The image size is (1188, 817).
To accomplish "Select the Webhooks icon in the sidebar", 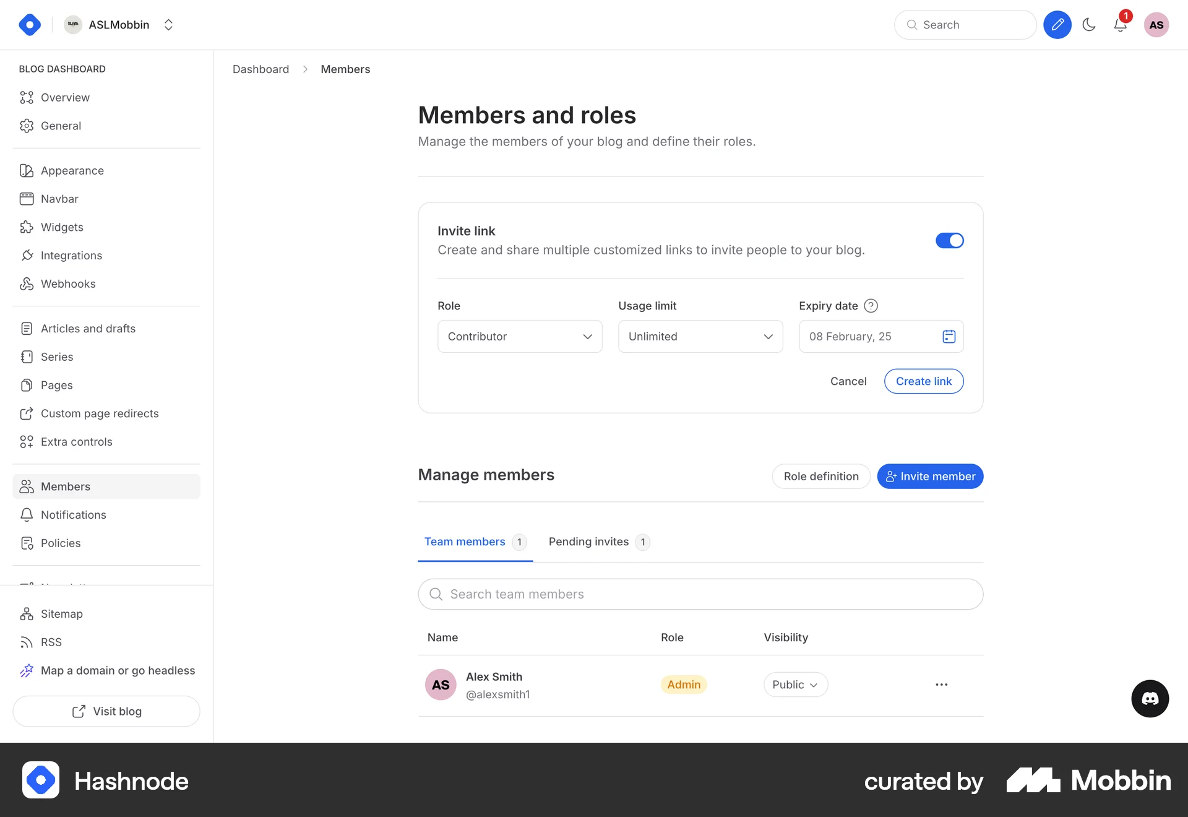I will (27, 283).
